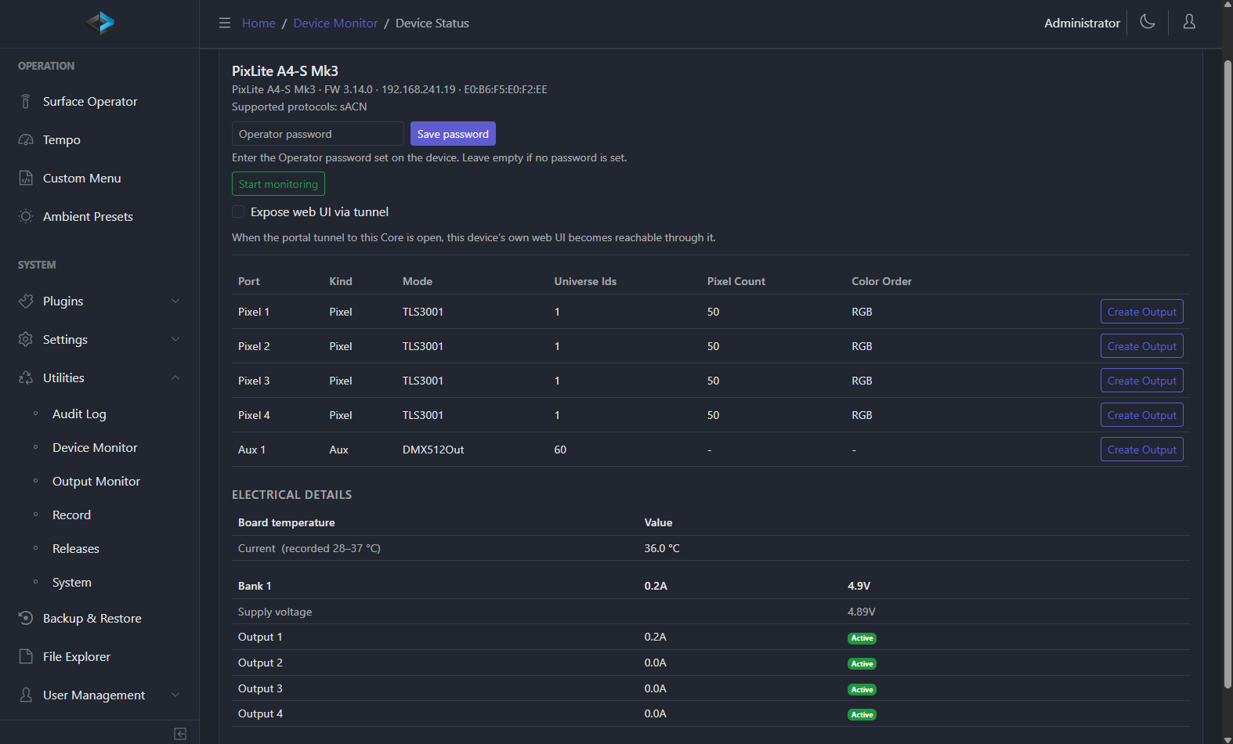Click the User Management person icon
1233x744 pixels.
tap(26, 695)
